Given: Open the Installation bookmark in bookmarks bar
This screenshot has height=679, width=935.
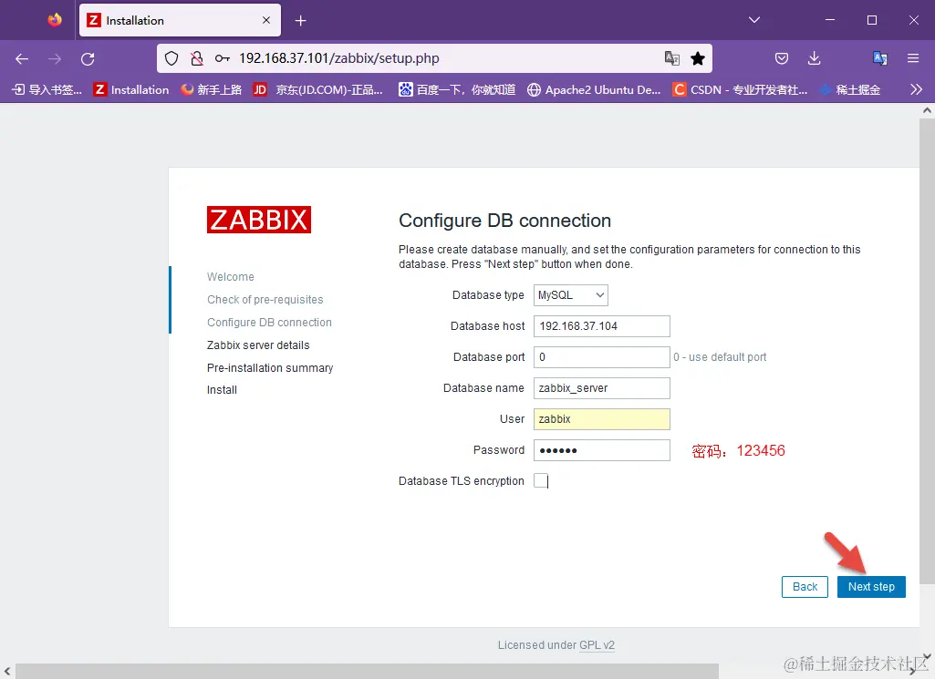Looking at the screenshot, I should pos(131,90).
